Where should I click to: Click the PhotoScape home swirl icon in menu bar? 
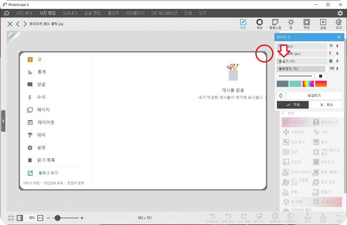[x=7, y=13]
